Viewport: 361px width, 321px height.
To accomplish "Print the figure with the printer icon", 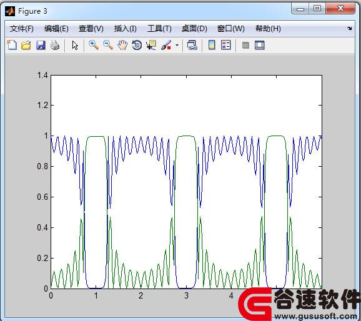I will 55,45.
